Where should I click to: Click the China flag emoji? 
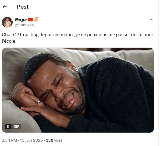30,20
